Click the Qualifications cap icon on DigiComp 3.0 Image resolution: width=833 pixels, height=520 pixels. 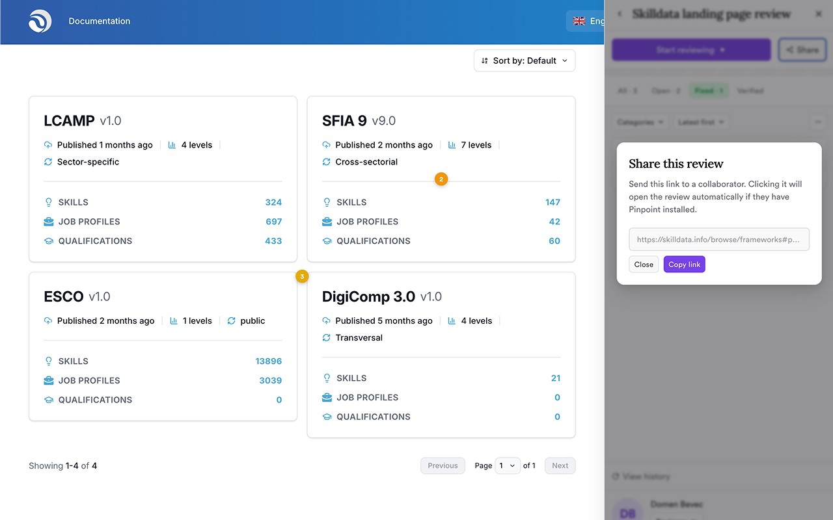click(x=327, y=417)
